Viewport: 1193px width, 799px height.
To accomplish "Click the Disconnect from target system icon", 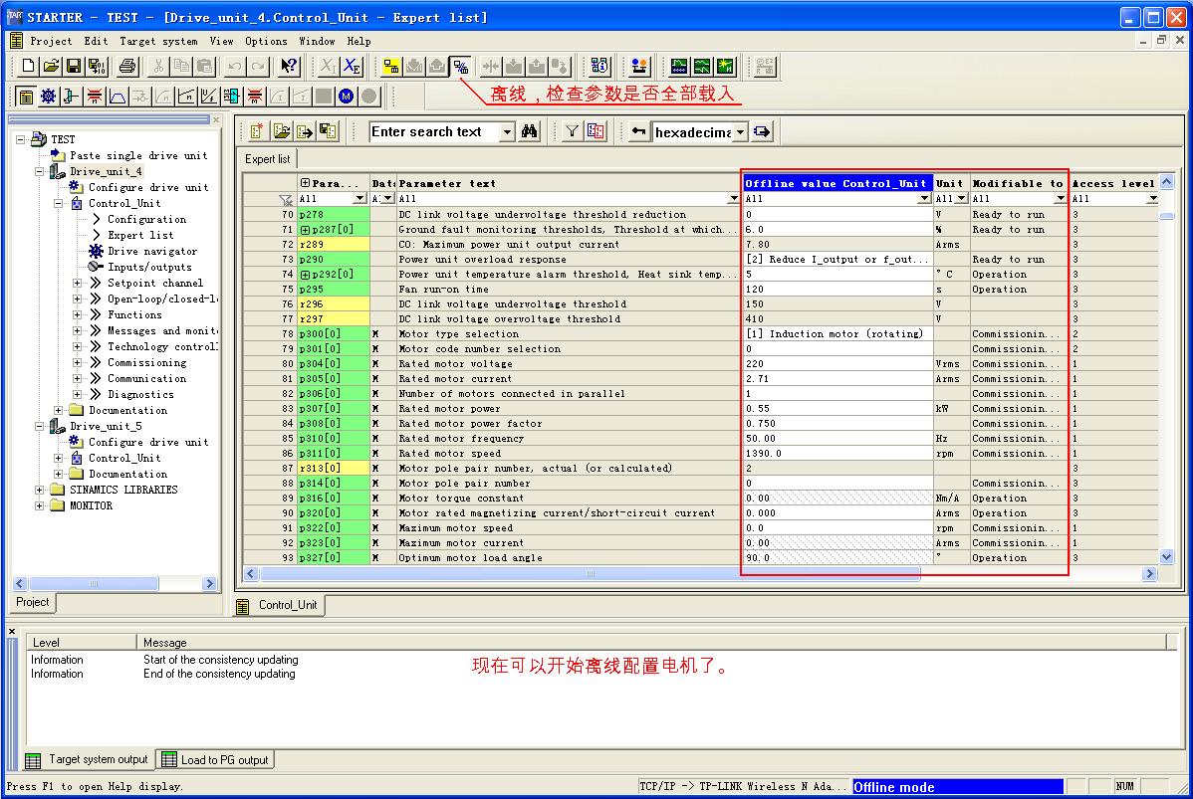I will pyautogui.click(x=461, y=67).
